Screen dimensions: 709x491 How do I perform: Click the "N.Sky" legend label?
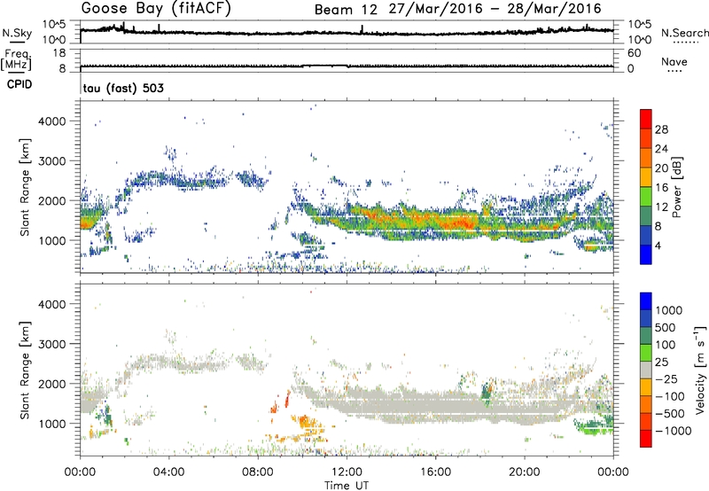[x=17, y=33]
